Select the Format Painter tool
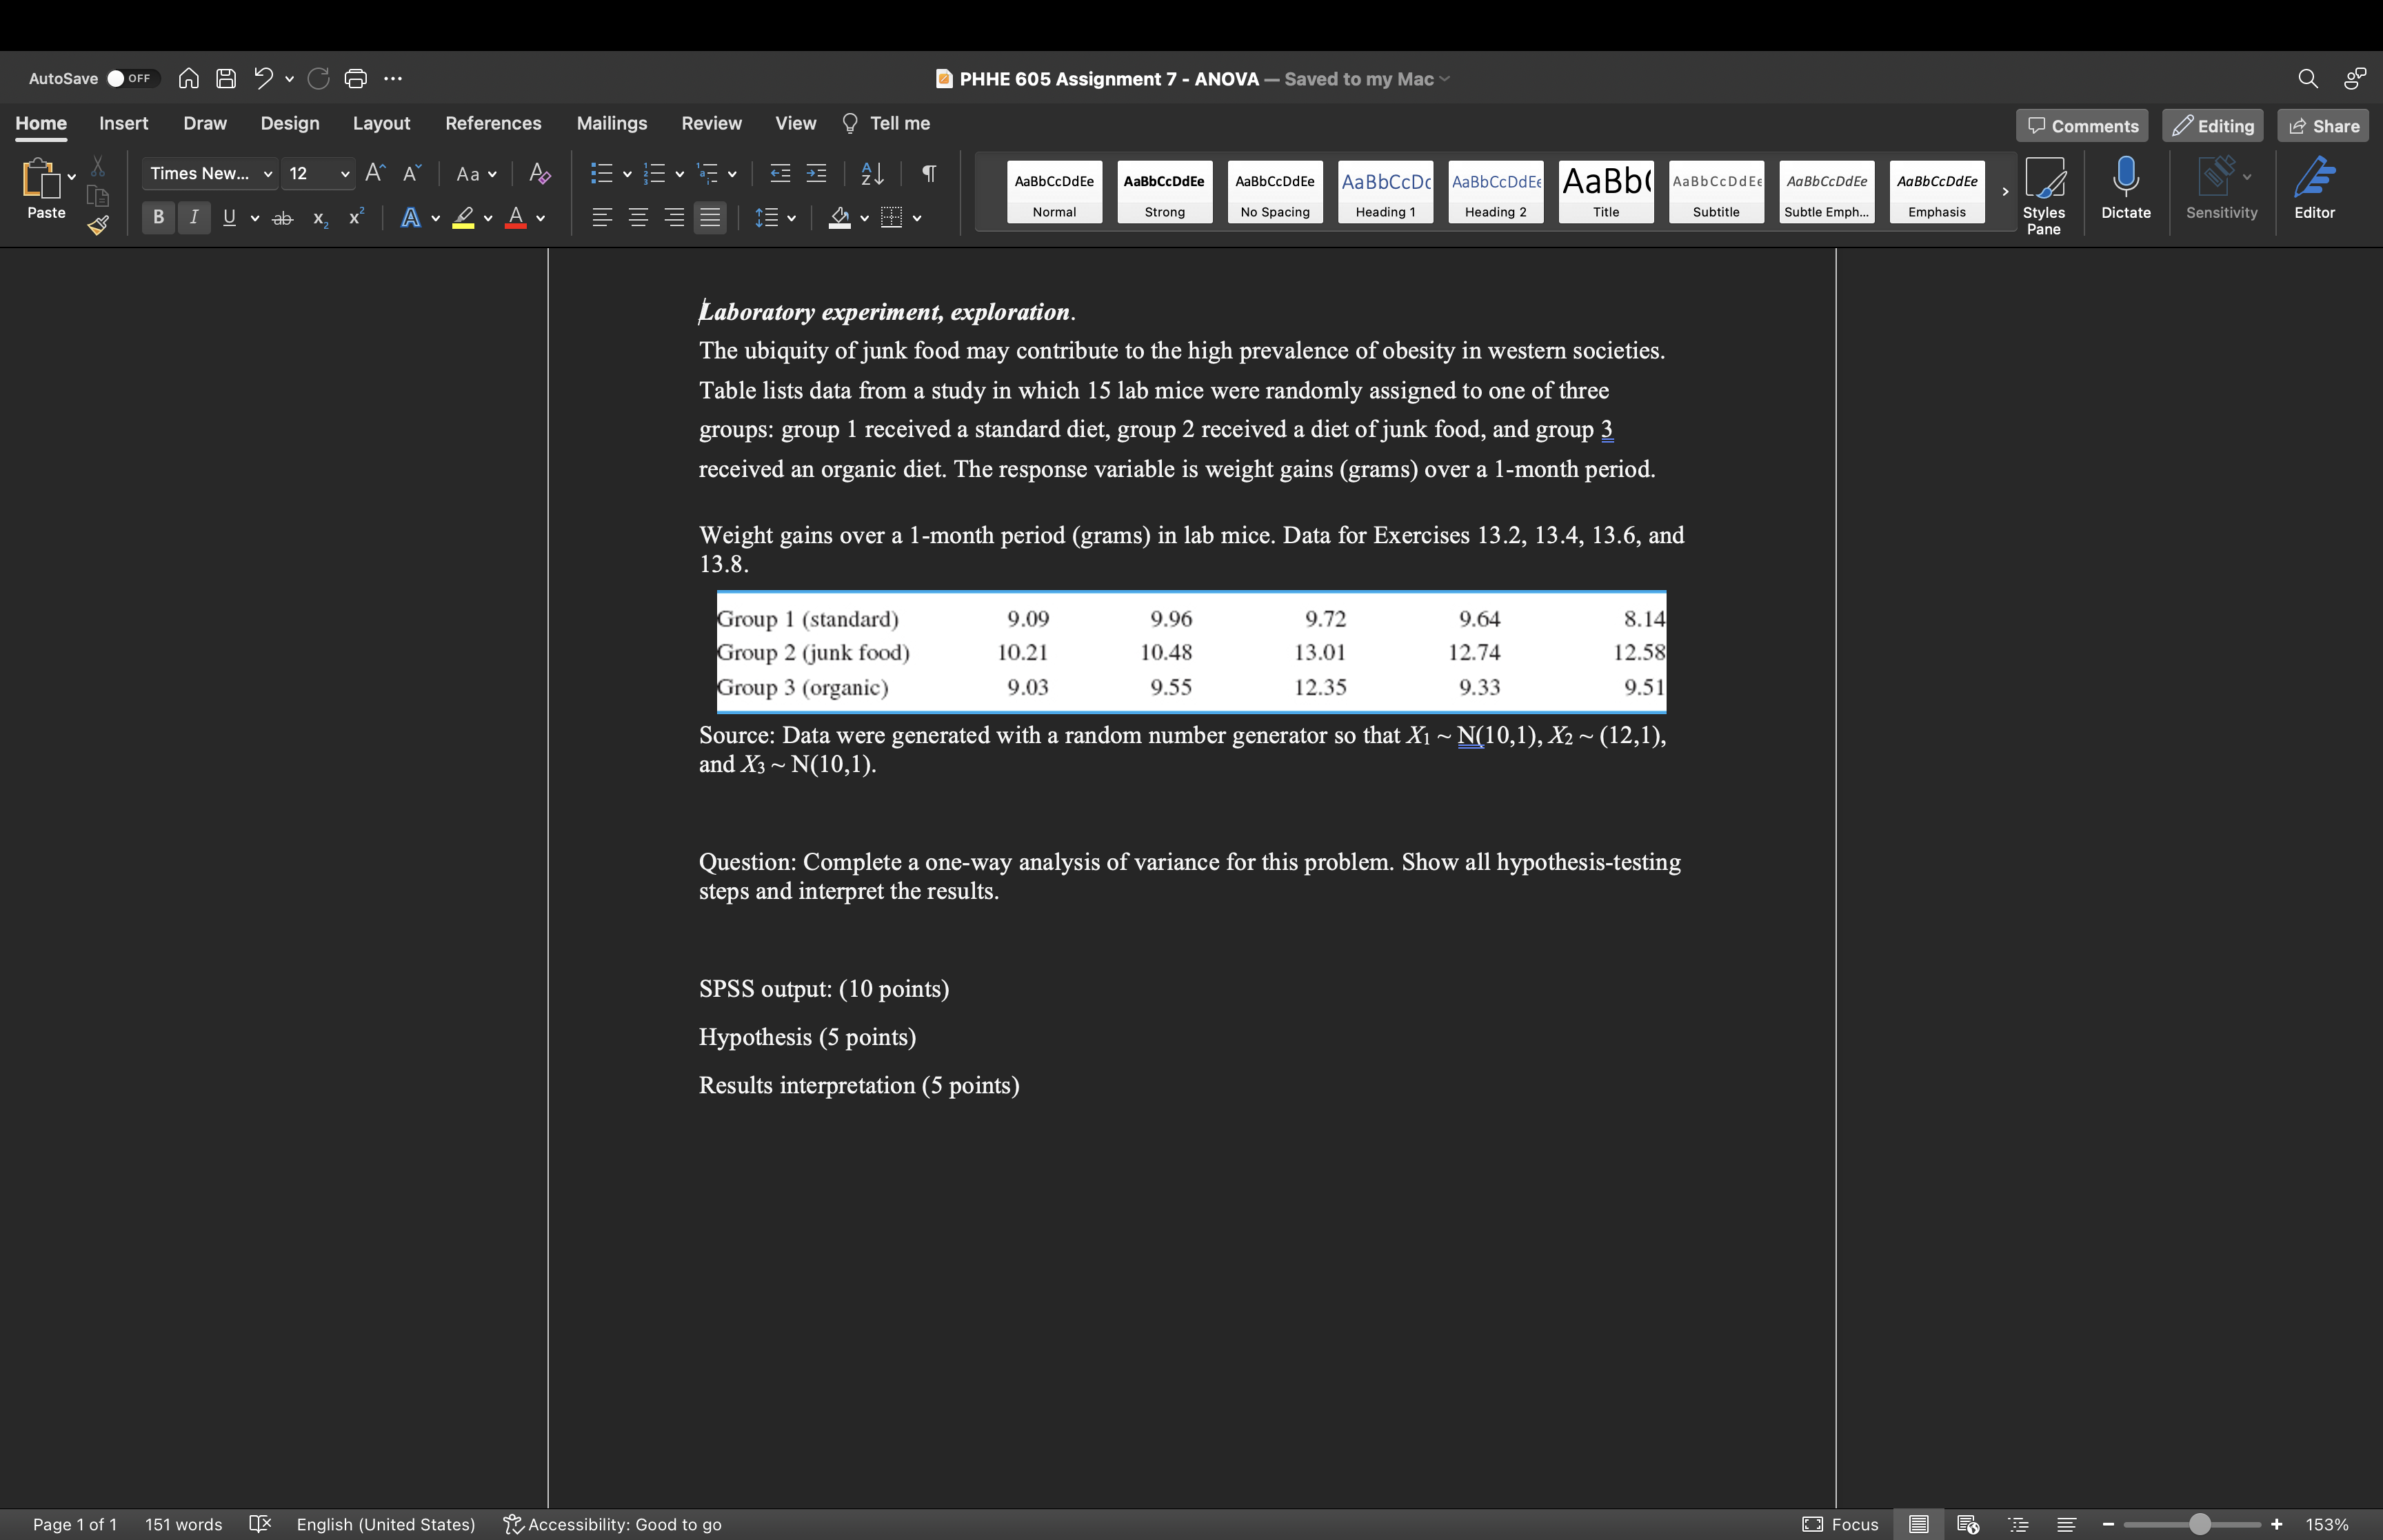Screen dimensions: 2383x1540 point(99,226)
